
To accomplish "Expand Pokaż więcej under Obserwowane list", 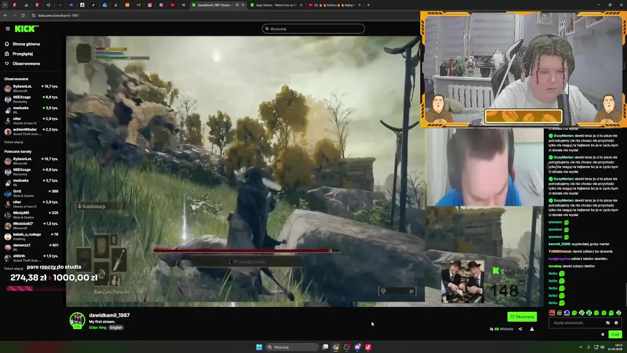I will click(x=14, y=142).
